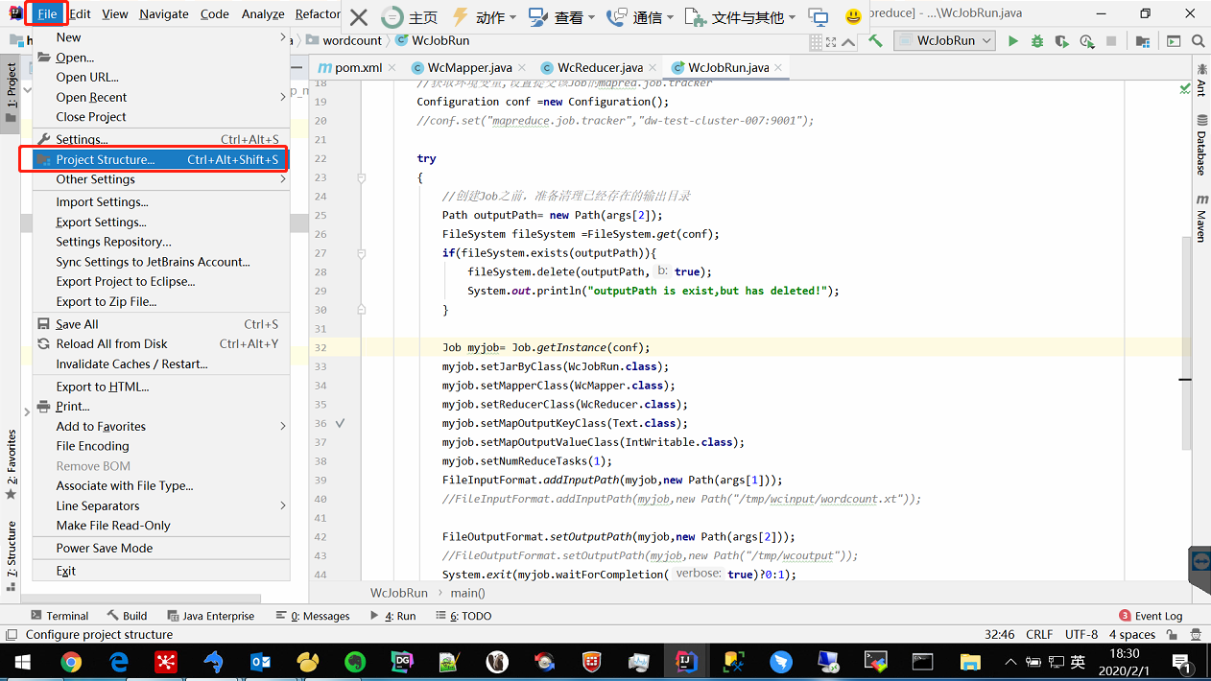Click the Run Anything toolbar icon
The width and height of the screenshot is (1211, 681).
click(1174, 41)
